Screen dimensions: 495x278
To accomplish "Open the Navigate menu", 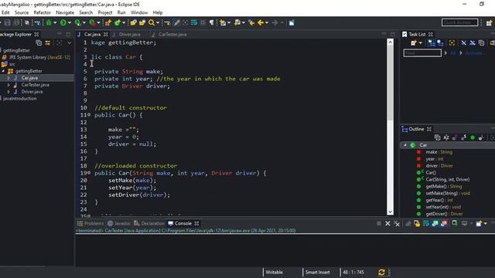I will 65,12.
